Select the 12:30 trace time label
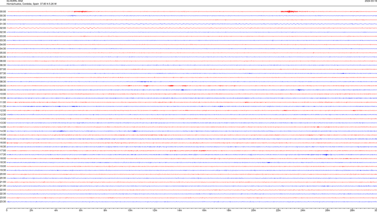Viewport: 377px width, 212px height. [3, 115]
